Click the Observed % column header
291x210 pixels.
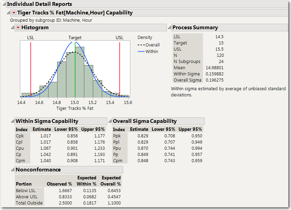tap(60, 184)
